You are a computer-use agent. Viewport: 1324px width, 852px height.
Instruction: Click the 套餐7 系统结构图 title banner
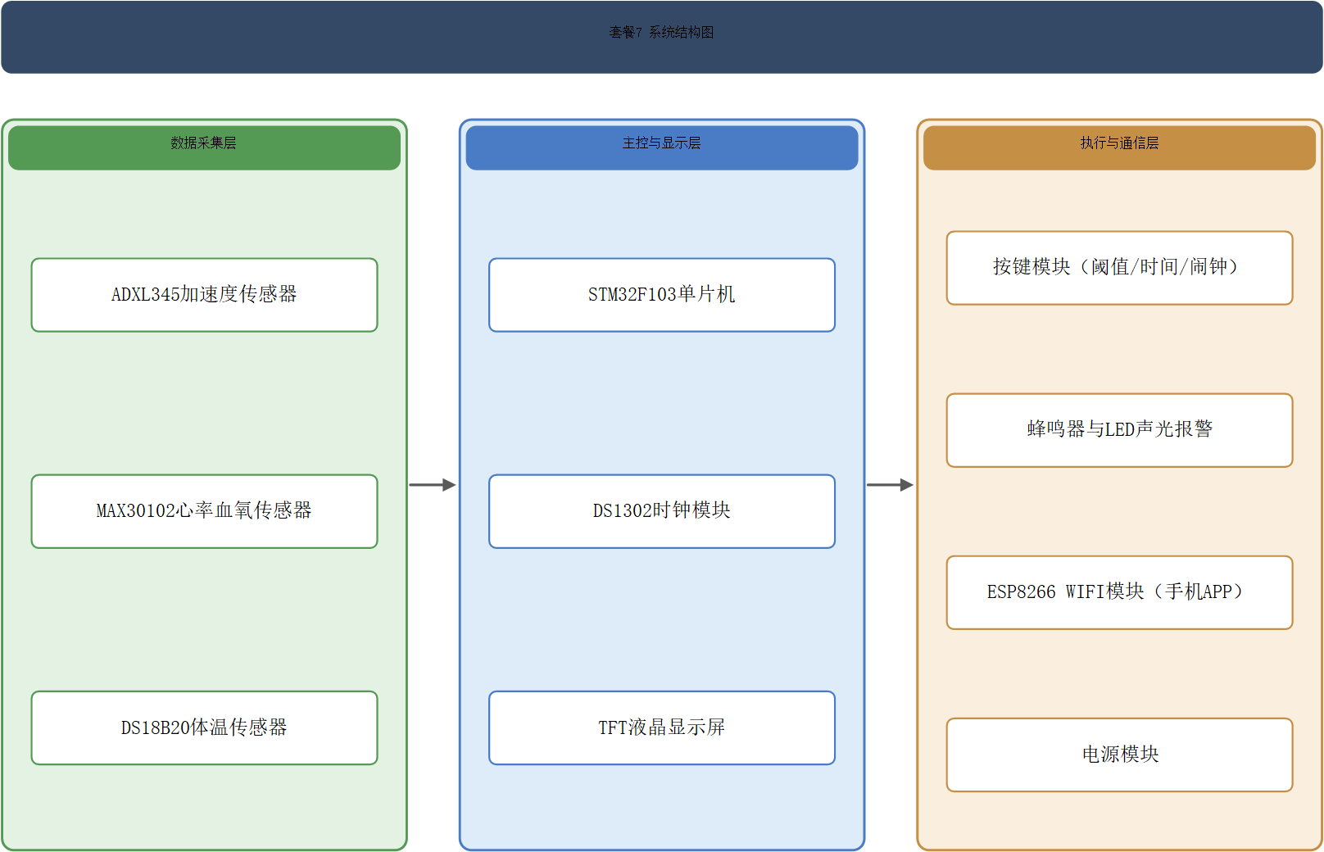pos(662,37)
